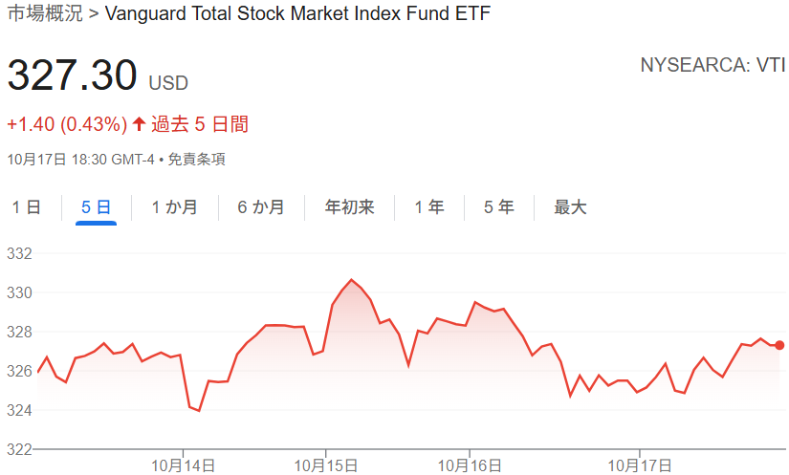Click the 10月17日 date label
This screenshot has width=789, height=475.
pos(641,465)
